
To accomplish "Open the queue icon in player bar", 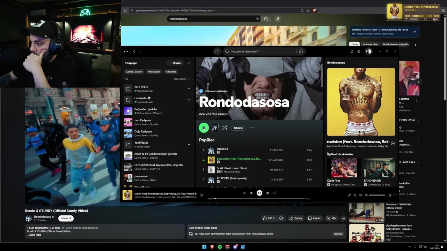I will click(x=355, y=195).
